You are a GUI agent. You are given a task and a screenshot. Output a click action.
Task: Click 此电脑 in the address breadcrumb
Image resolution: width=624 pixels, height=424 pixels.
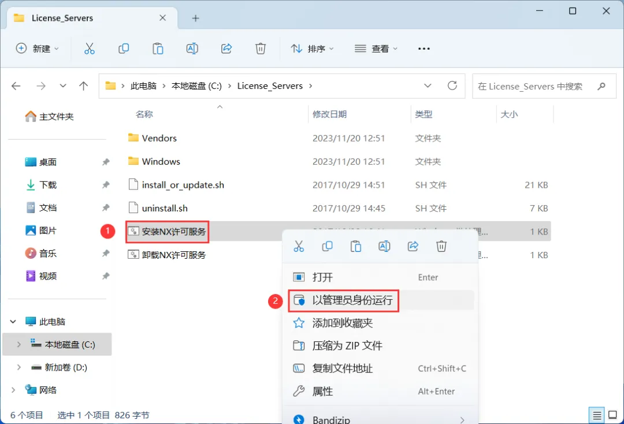pyautogui.click(x=143, y=86)
